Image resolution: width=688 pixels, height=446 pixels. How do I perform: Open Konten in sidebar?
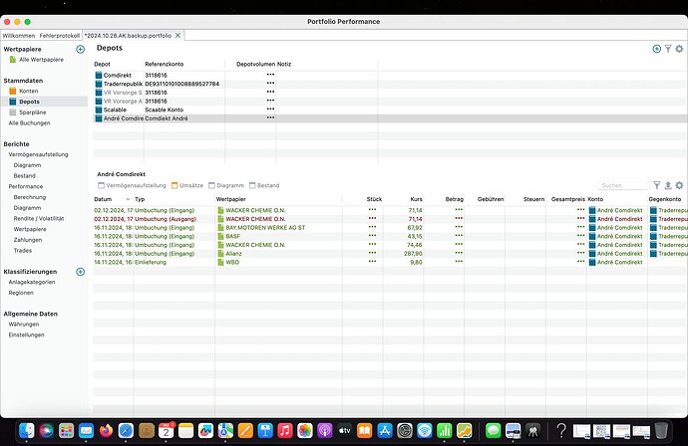click(x=29, y=92)
